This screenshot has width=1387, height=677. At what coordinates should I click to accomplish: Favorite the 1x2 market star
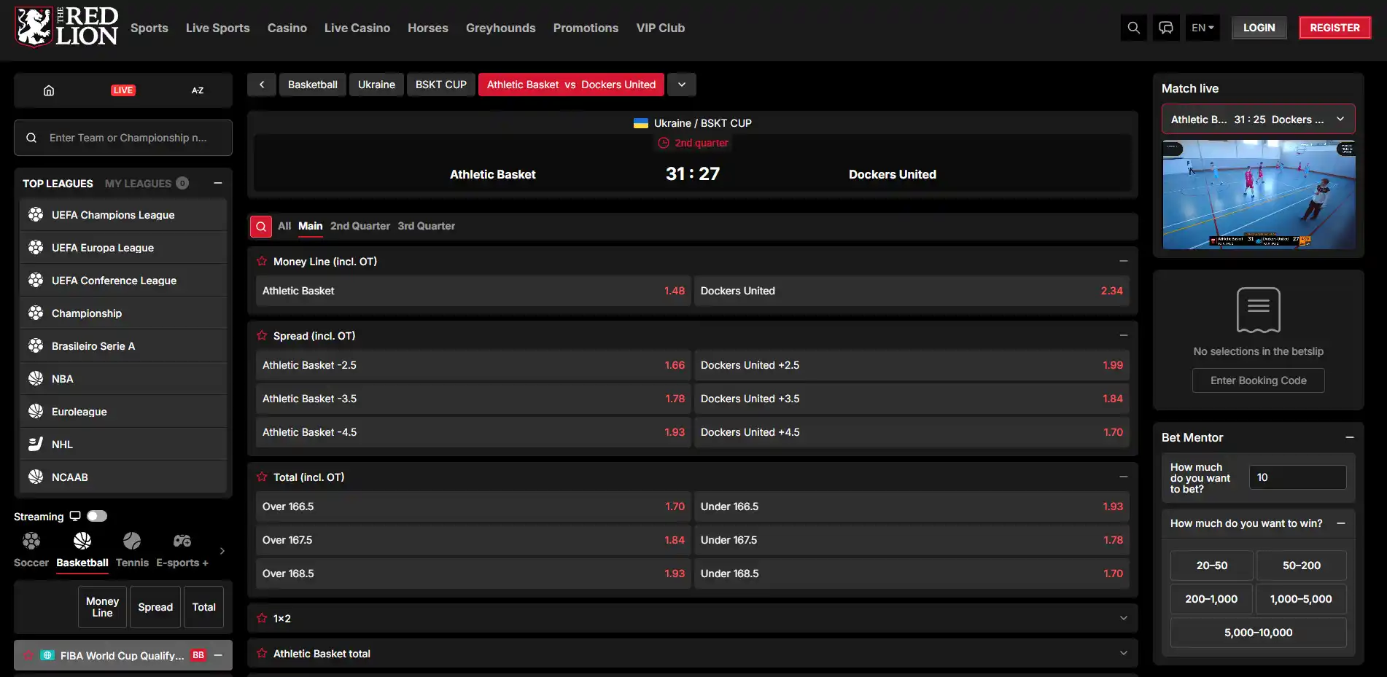pos(262,618)
